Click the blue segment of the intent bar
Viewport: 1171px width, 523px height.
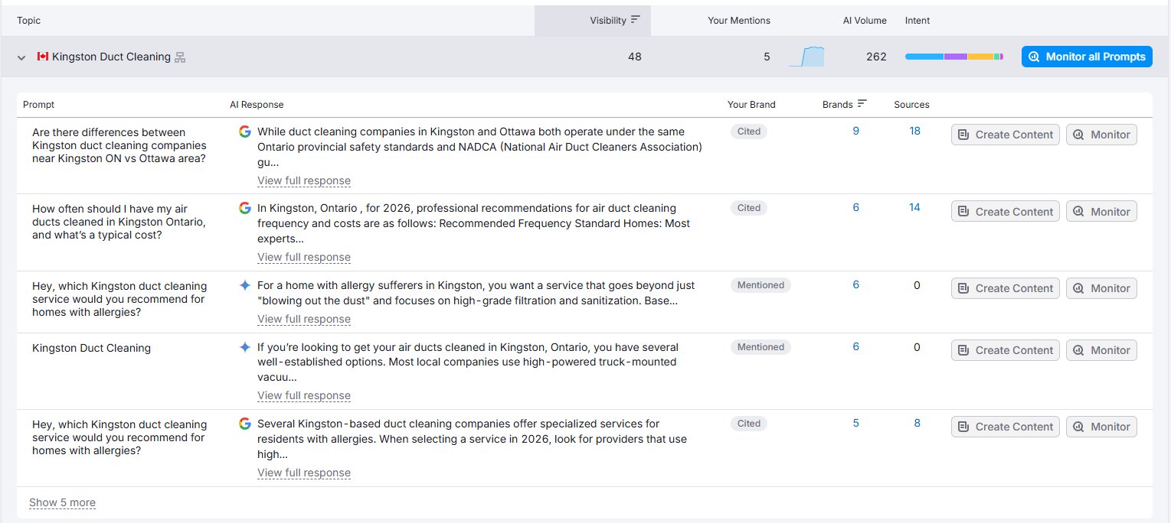[x=924, y=57]
